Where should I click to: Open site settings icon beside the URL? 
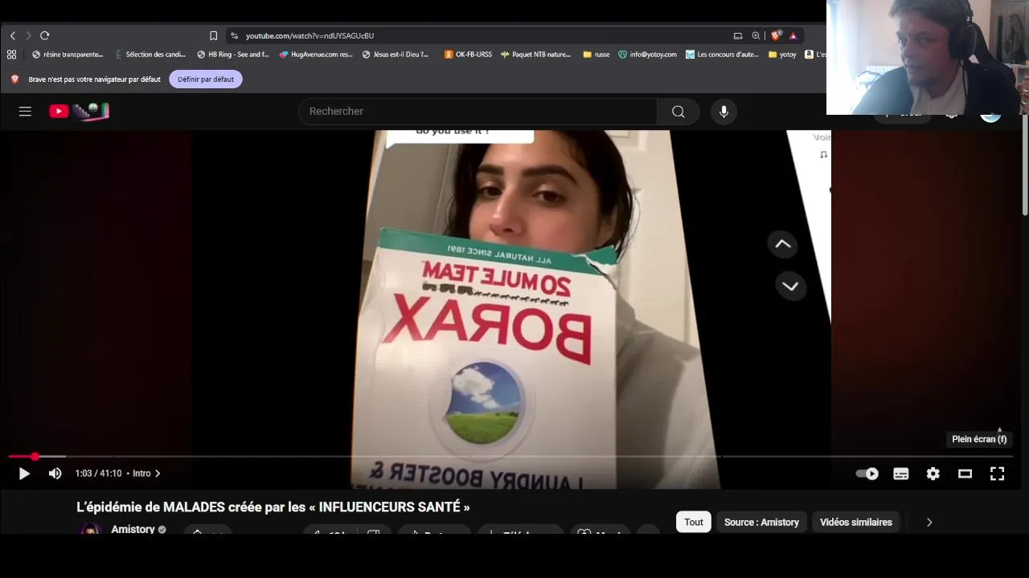click(234, 35)
